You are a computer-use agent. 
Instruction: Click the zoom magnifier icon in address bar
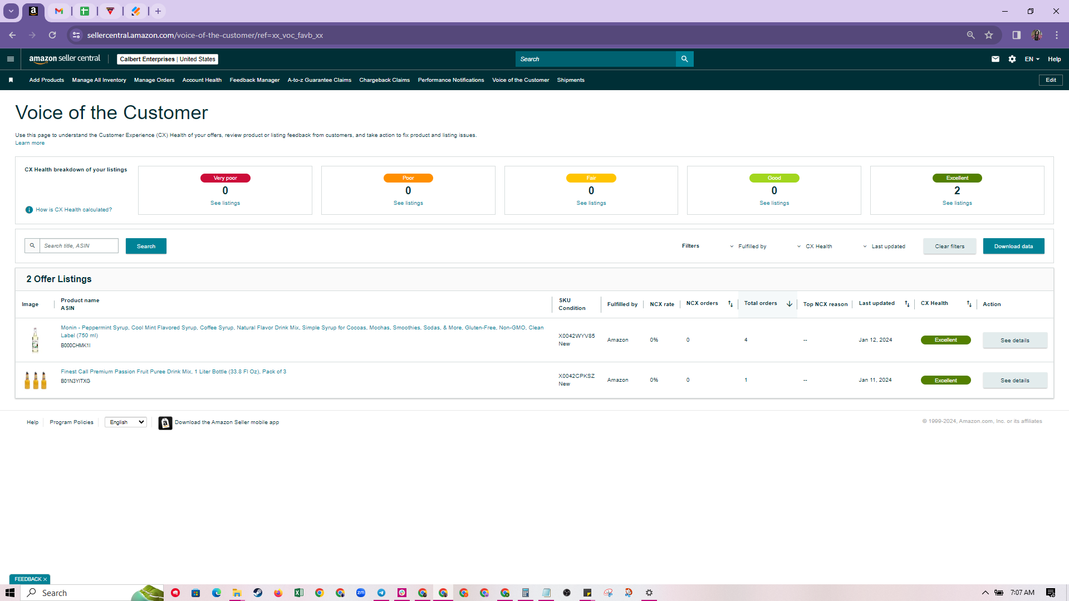(x=970, y=35)
